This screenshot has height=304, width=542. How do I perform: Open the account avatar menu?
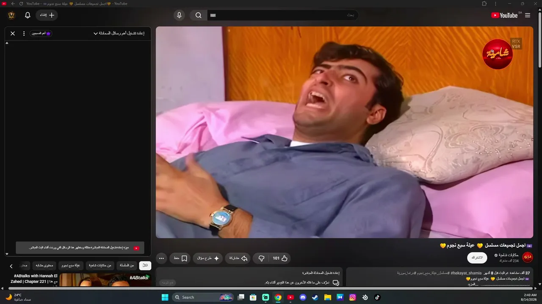pos(11,15)
